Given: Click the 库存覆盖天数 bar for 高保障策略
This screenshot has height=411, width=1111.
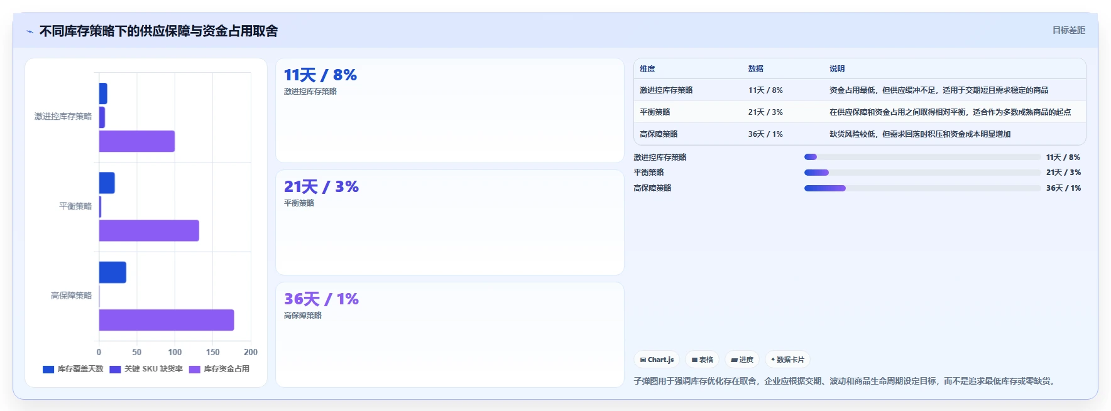Looking at the screenshot, I should 112,272.
